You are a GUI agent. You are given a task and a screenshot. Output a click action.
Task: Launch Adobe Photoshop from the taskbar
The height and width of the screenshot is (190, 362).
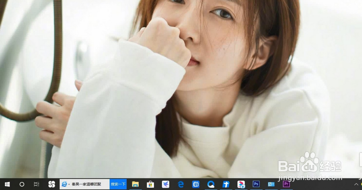(256, 184)
